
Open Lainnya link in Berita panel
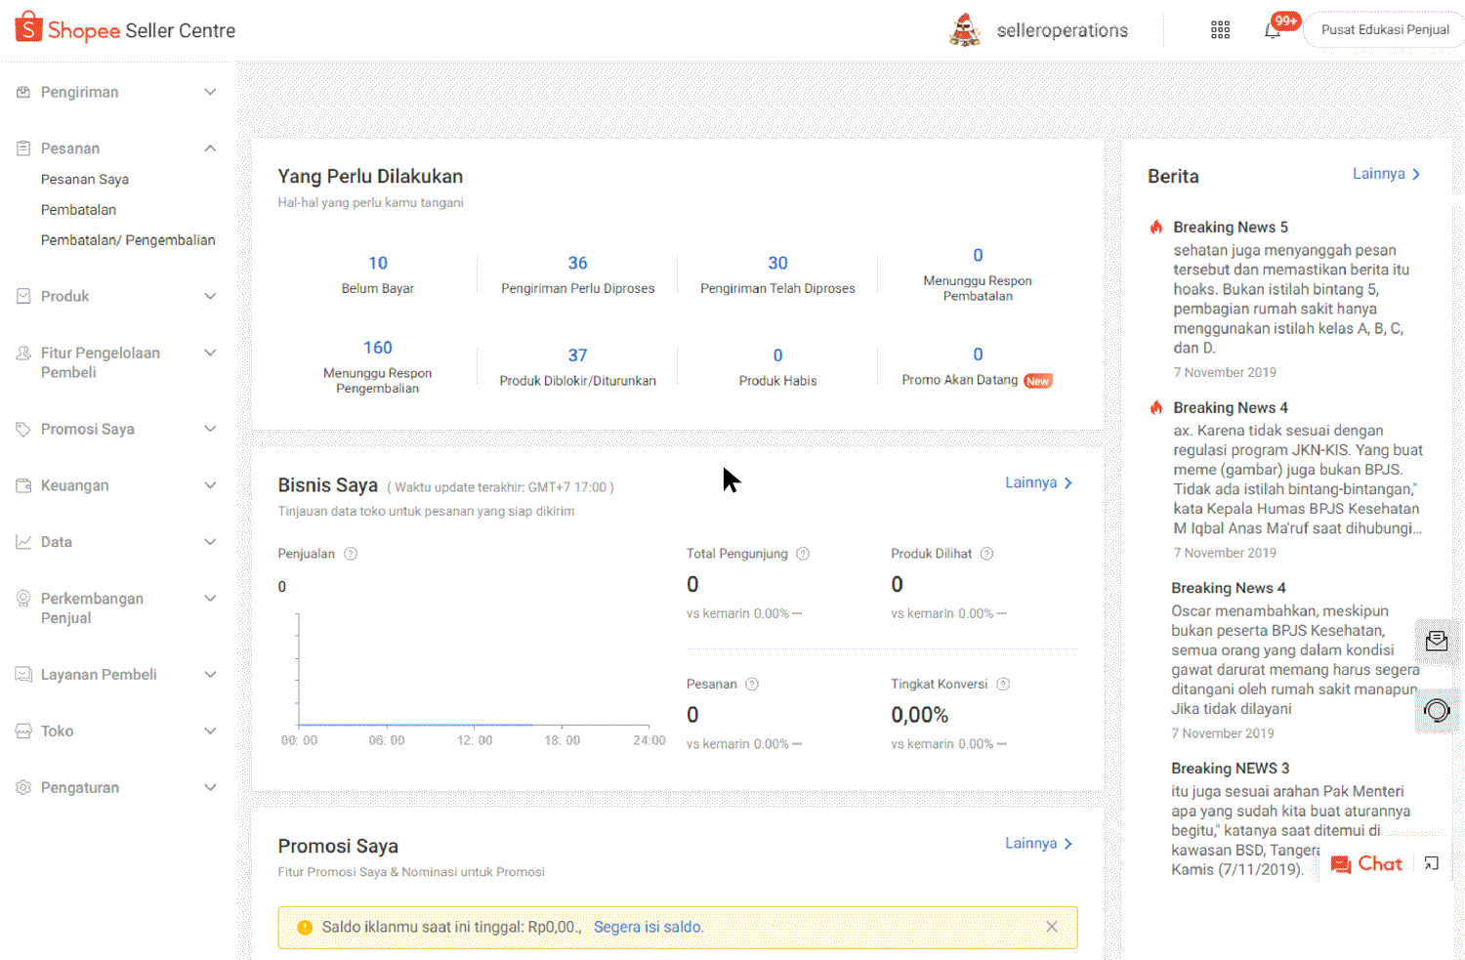coord(1385,174)
